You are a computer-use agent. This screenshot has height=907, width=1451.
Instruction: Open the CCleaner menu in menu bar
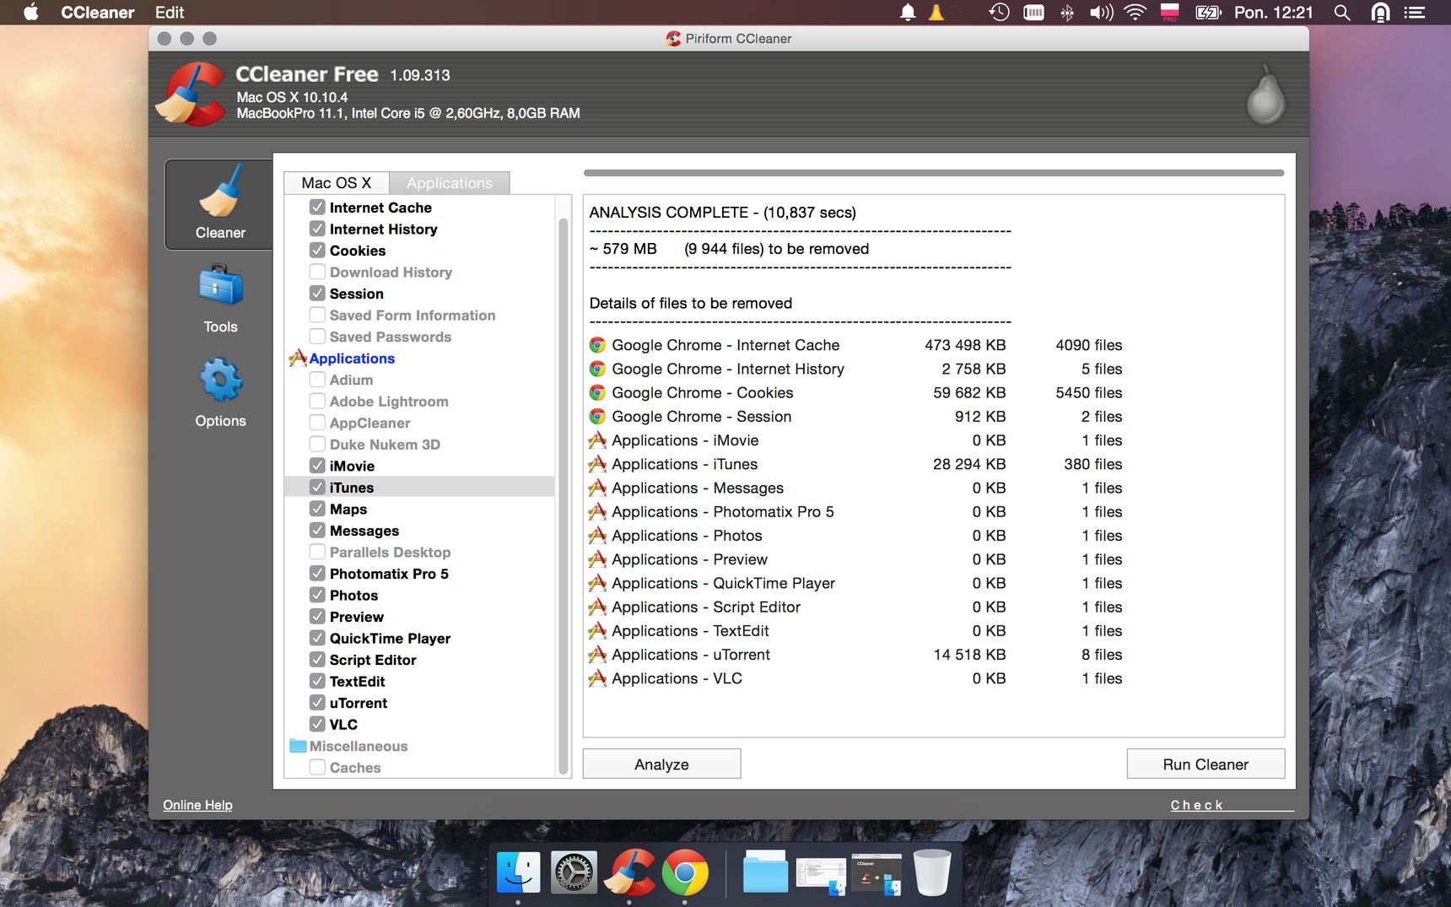tap(98, 13)
